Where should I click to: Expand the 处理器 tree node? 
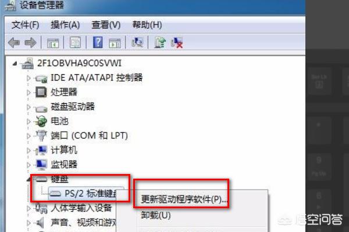pos(29,92)
